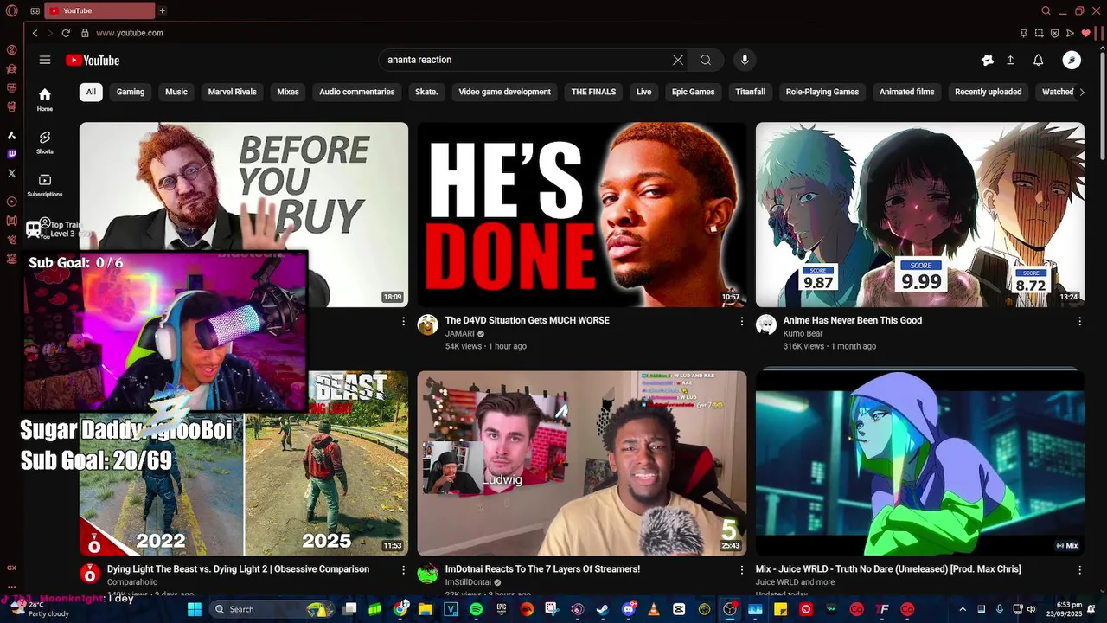Screen dimensions: 1107x623
Task: Filter by Recently uploaded chip
Action: click(989, 92)
